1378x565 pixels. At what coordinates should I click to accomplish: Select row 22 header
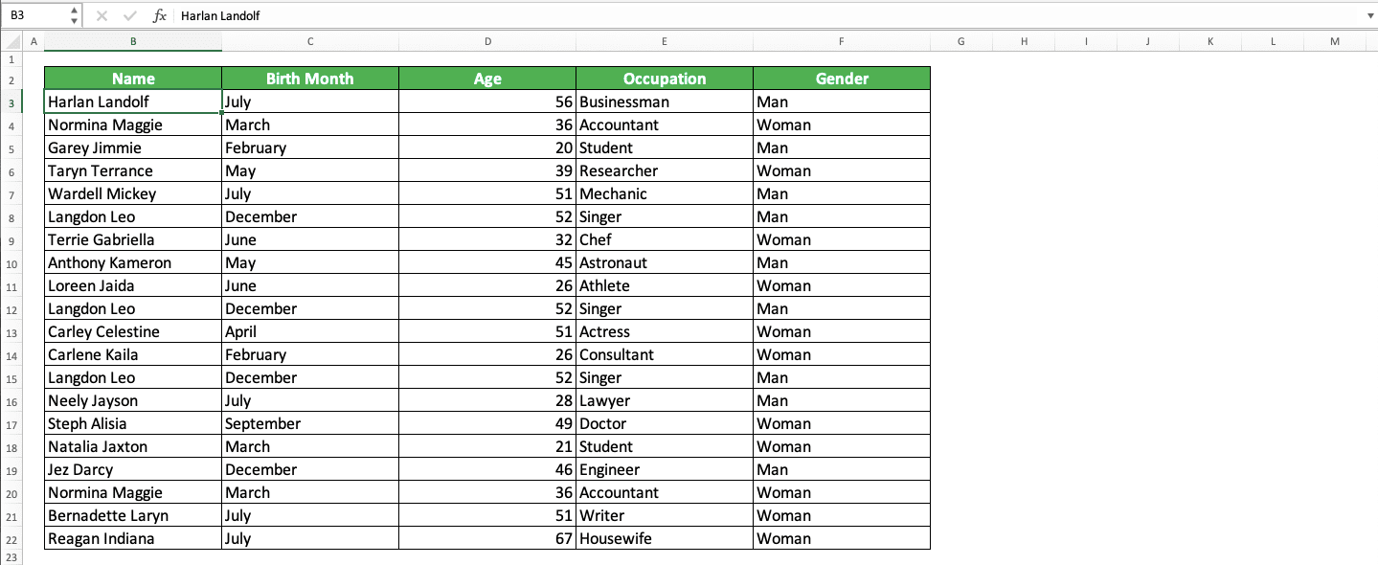(x=11, y=539)
